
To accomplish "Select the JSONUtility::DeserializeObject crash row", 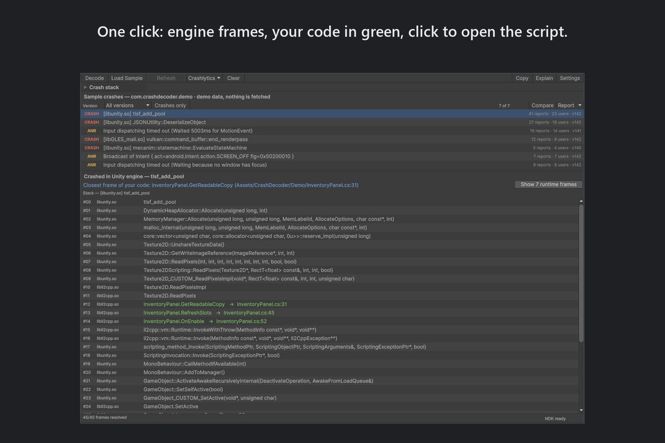I will [332, 122].
